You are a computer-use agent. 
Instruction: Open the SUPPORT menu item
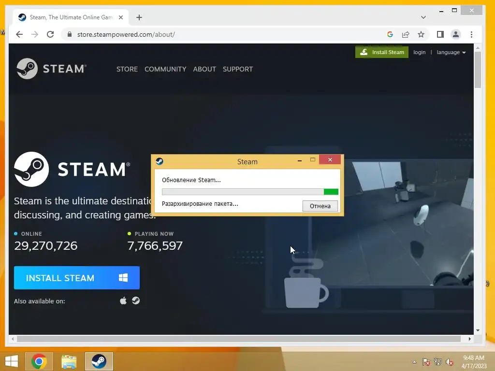click(238, 69)
